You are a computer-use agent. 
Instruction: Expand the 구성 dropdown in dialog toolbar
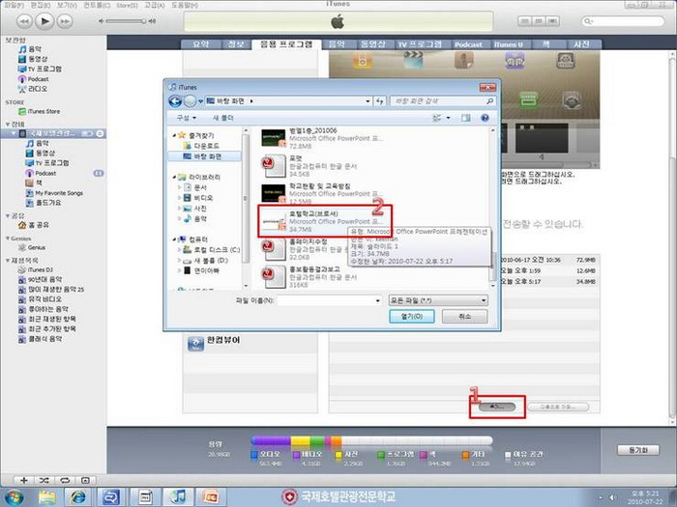pyautogui.click(x=184, y=117)
